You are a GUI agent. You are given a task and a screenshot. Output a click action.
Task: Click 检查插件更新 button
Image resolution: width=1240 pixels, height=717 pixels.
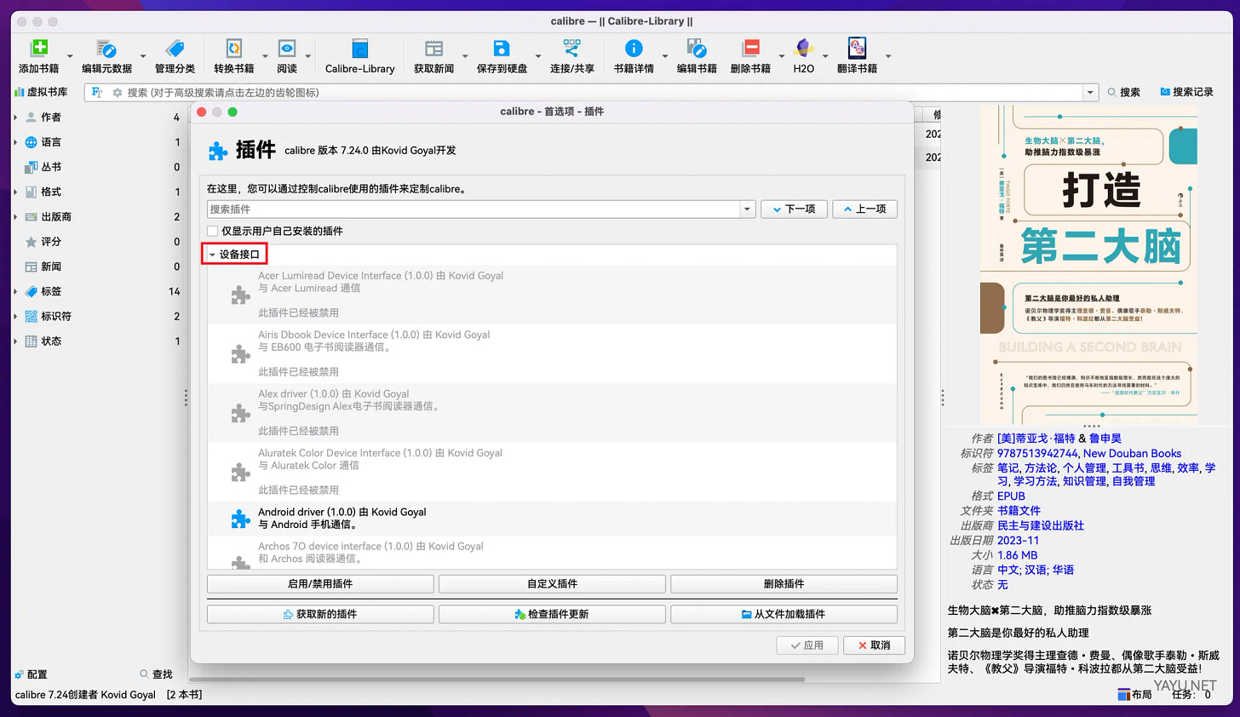[552, 614]
